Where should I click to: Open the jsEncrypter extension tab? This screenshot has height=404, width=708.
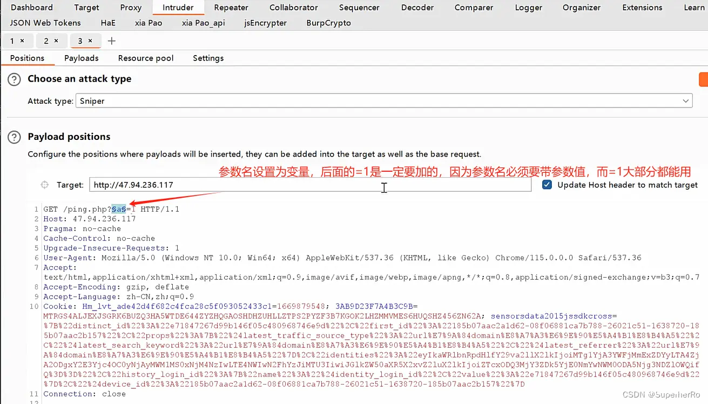tap(265, 23)
